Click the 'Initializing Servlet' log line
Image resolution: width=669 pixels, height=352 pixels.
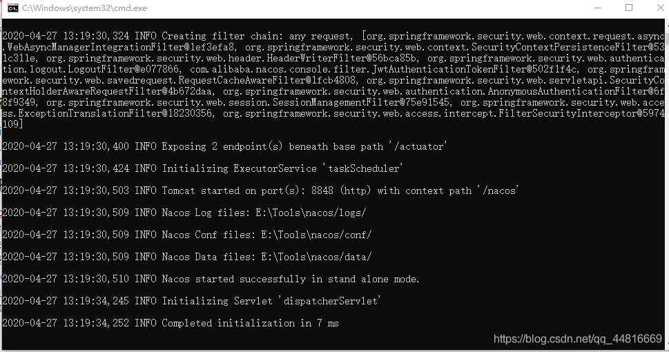191,301
